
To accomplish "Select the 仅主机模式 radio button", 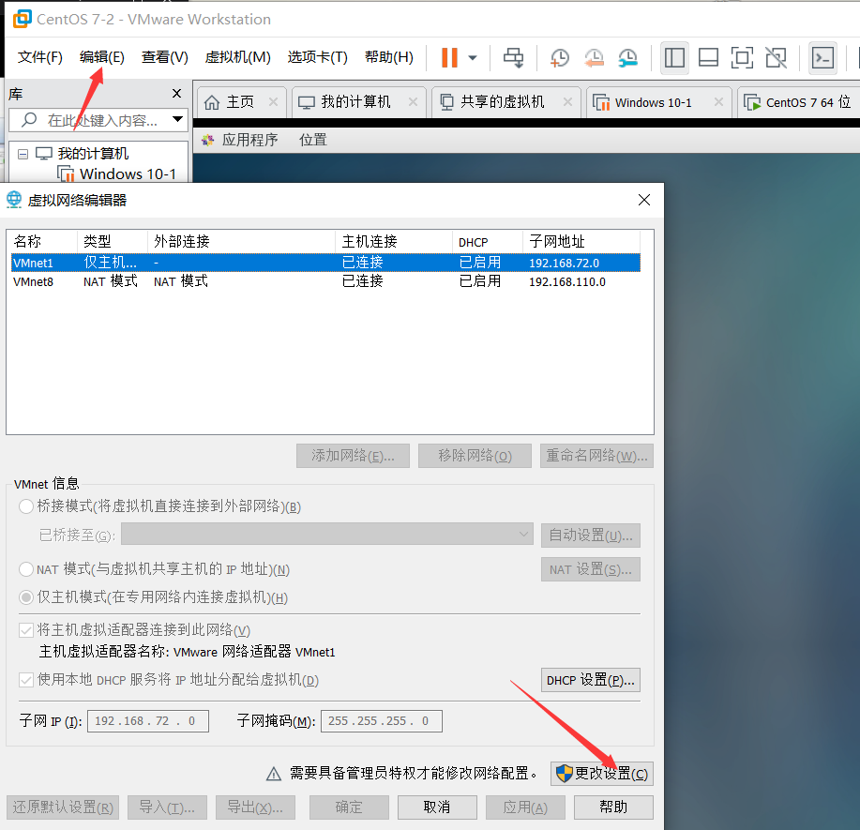I will [25, 596].
